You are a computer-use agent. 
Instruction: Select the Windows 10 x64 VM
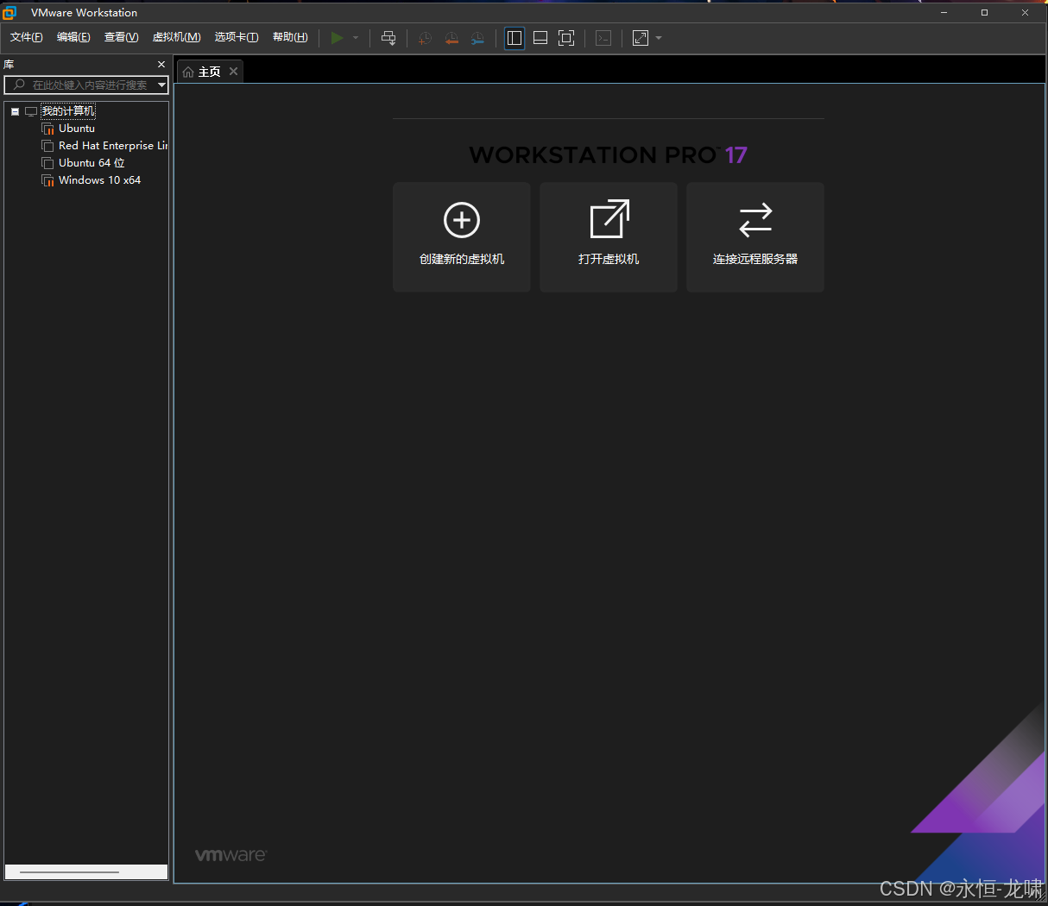[99, 180]
